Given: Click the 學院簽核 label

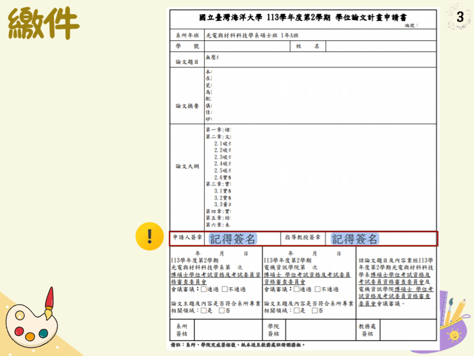Looking at the screenshot, I should [274, 330].
